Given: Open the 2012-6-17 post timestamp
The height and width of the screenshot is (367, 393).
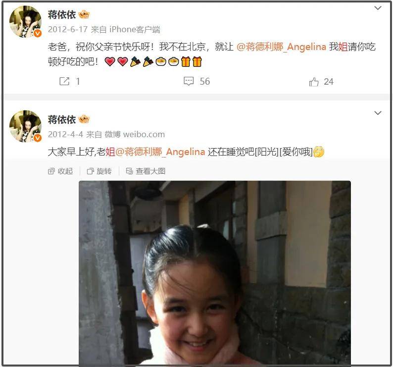Looking at the screenshot, I should tap(68, 29).
